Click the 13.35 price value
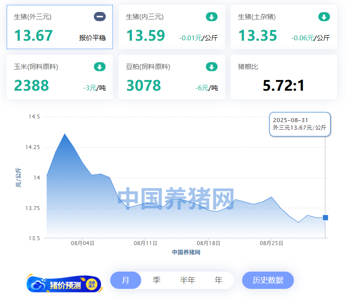Screen dimensions: 347x307 (x=258, y=35)
